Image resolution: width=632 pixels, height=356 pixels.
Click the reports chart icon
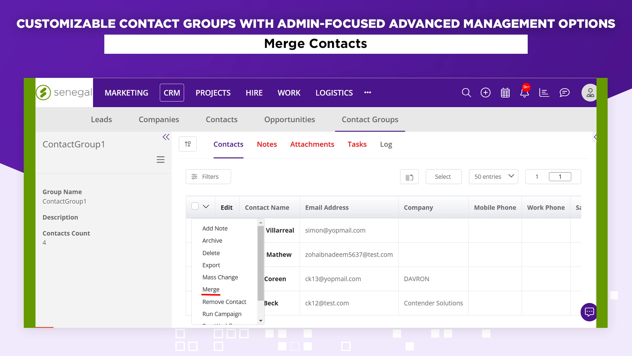544,93
